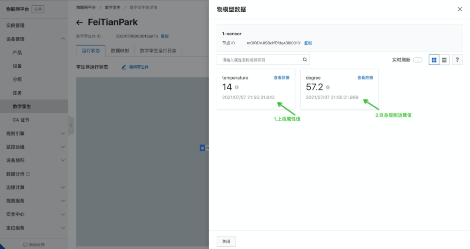Copy the 数字孪生体 ID with 复制 link
470x249 pixels.
coord(164,36)
